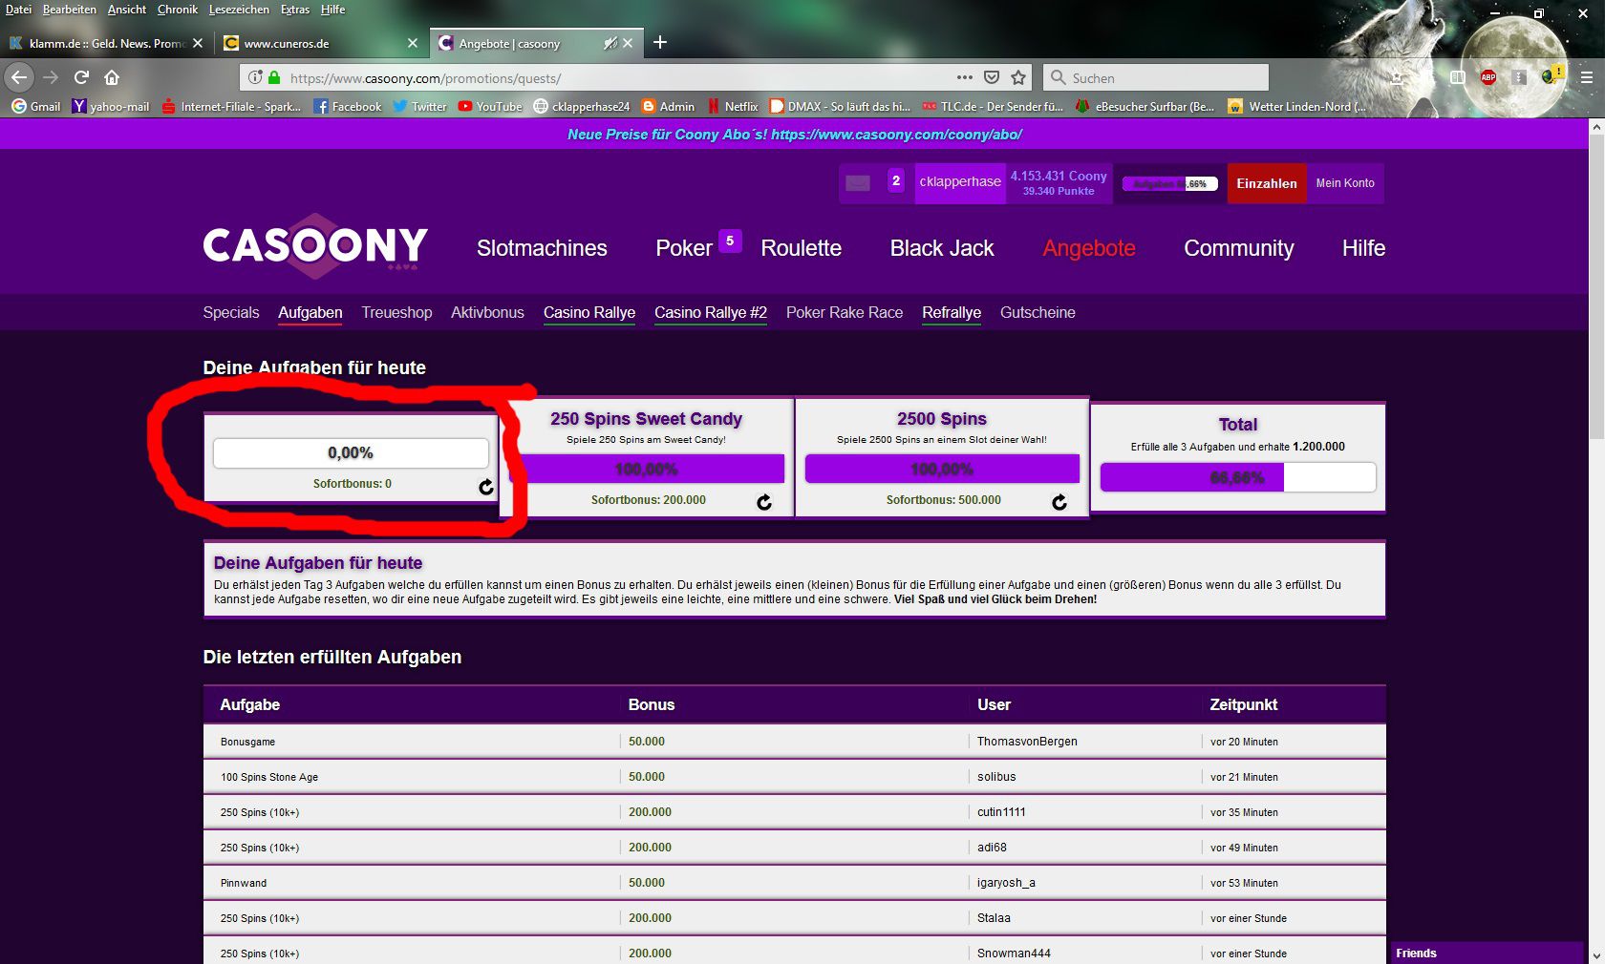Close the Angebote casoony tab
The width and height of the screenshot is (1605, 964).
point(628,43)
